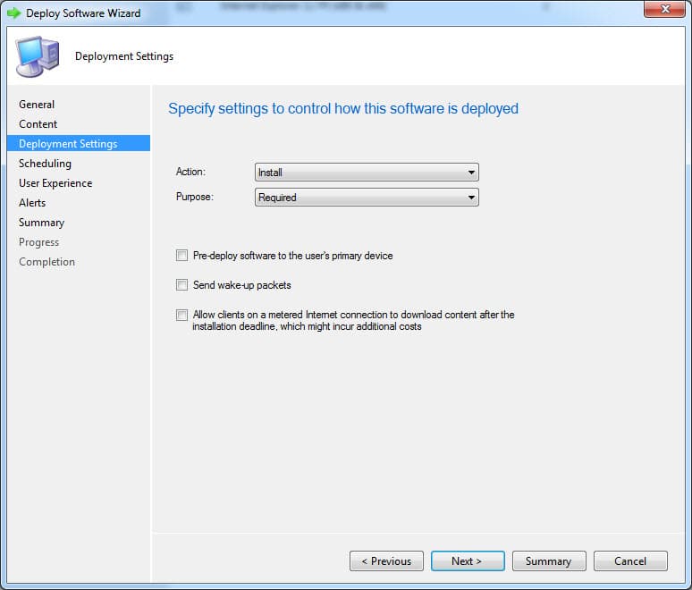Click the Next button

coord(468,560)
